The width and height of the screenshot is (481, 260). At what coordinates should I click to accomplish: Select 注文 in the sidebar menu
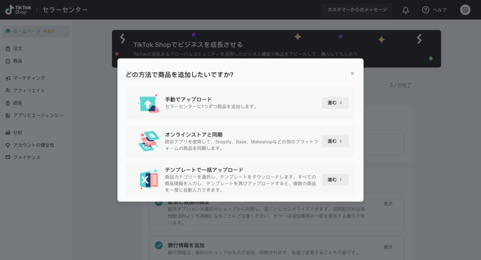click(x=17, y=49)
